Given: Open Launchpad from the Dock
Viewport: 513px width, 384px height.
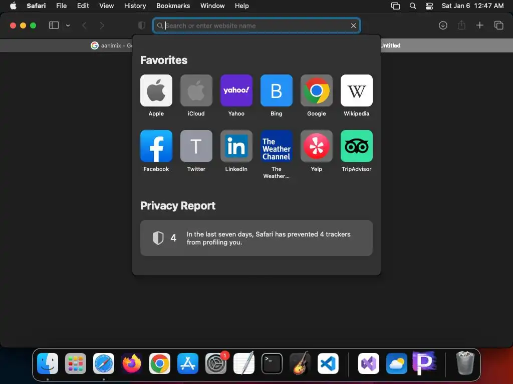Looking at the screenshot, I should pos(76,363).
